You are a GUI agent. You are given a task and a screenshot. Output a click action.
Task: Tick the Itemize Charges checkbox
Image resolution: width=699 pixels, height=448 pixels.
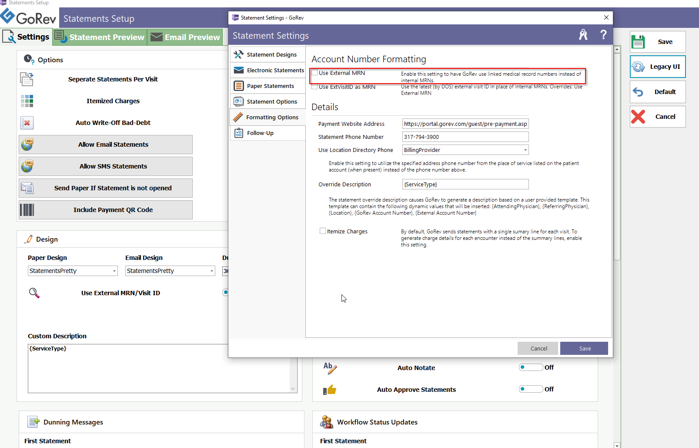coord(323,231)
